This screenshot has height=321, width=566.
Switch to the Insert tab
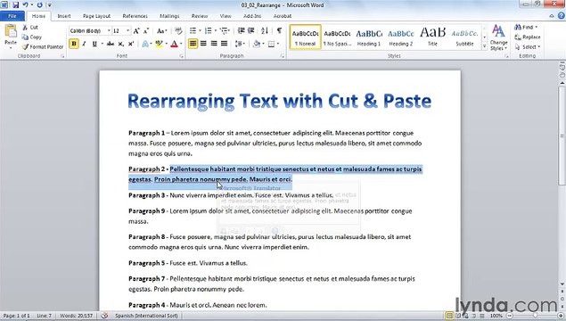64,16
